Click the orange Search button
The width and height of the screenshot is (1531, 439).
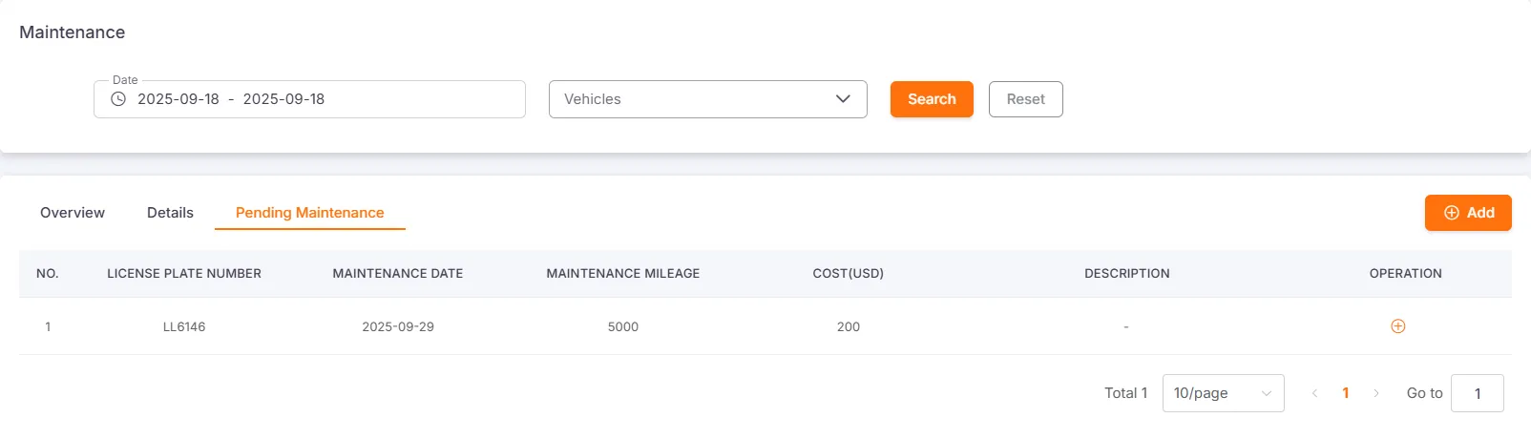(932, 99)
